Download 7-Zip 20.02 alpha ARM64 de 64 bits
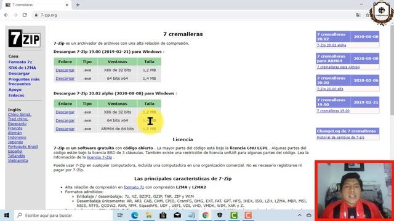This screenshot has height=221, width=394. tap(65, 129)
